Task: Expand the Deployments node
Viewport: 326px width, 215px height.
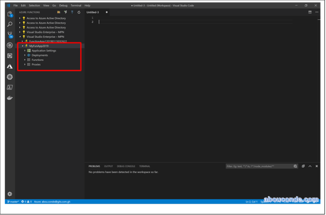Action: coord(25,55)
